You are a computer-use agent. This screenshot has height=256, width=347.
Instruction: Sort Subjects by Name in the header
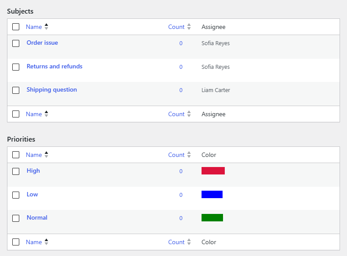pyautogui.click(x=34, y=27)
